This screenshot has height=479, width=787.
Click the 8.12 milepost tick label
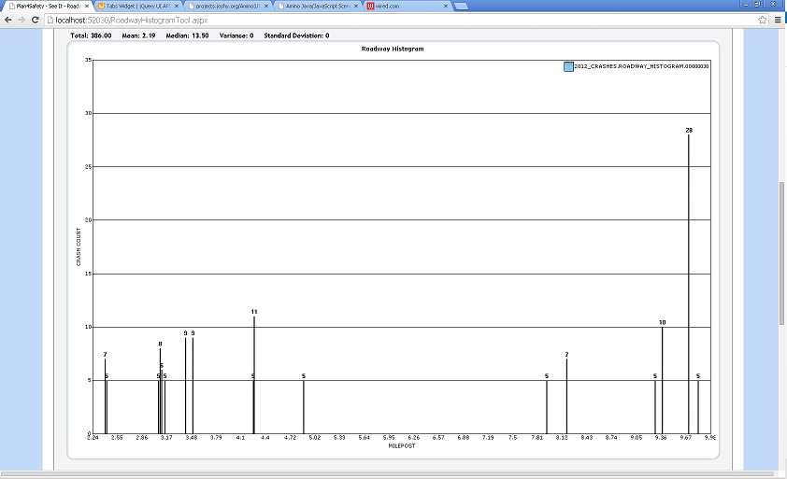(x=562, y=438)
